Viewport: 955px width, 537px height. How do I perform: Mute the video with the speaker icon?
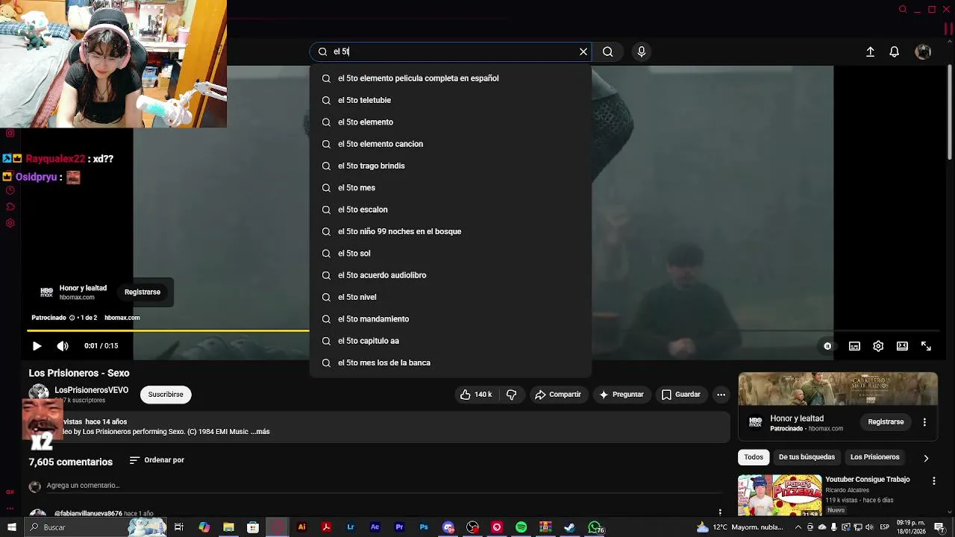click(63, 346)
